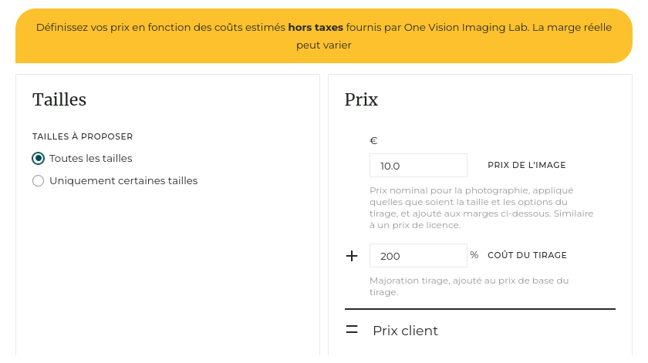Click the 'Prix client' heading
Image resolution: width=648 pixels, height=363 pixels.
[405, 331]
